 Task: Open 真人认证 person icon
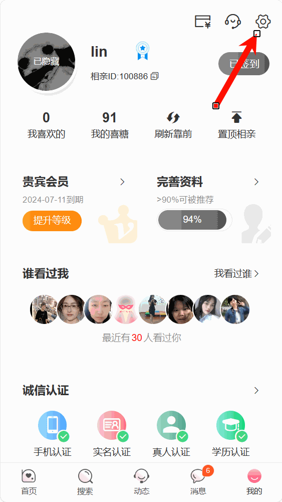(x=172, y=425)
